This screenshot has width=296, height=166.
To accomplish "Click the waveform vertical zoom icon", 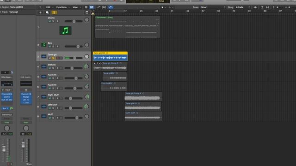I will tap(255, 7).
